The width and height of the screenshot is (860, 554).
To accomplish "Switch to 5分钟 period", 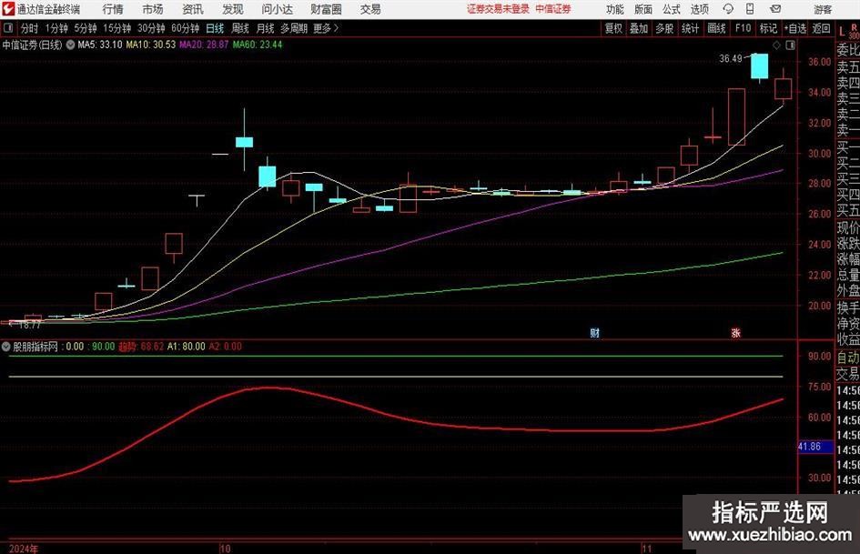I will point(86,28).
